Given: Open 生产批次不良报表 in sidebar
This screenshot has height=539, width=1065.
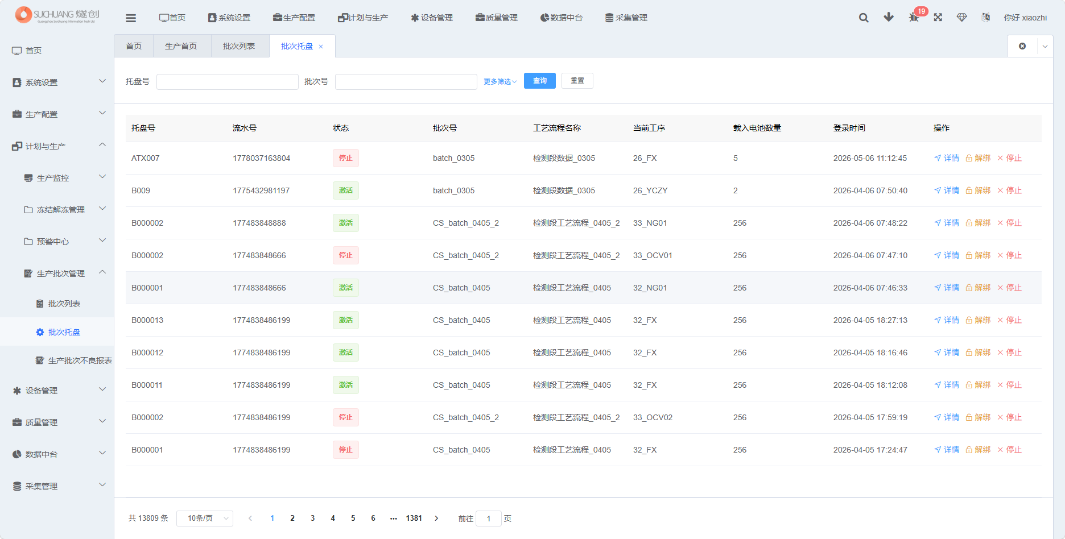Looking at the screenshot, I should click(57, 360).
